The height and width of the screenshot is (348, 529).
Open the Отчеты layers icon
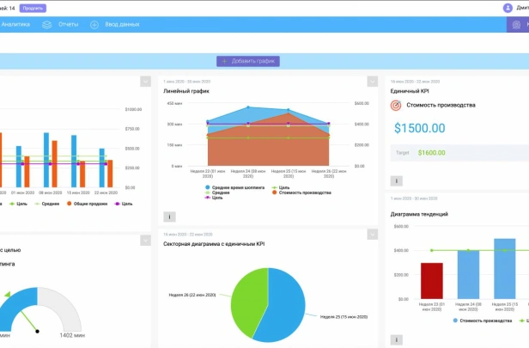pyautogui.click(x=47, y=25)
